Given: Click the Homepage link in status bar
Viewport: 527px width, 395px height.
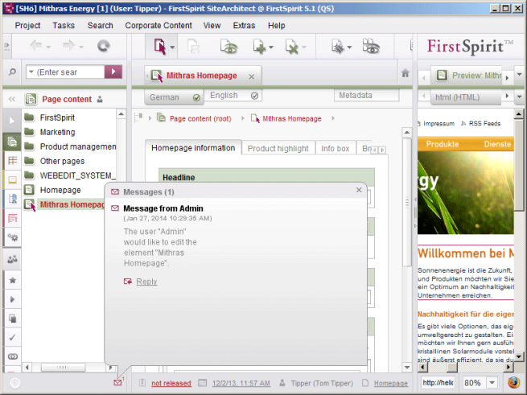Looking at the screenshot, I should tap(391, 383).
